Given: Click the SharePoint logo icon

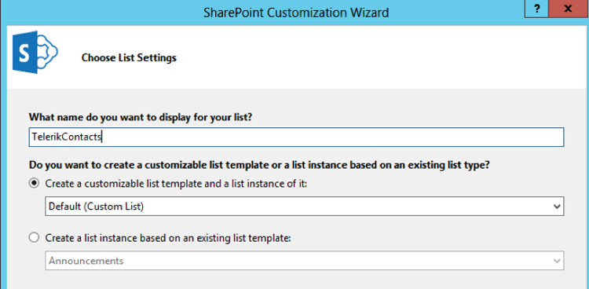Looking at the screenshot, I should (35, 52).
